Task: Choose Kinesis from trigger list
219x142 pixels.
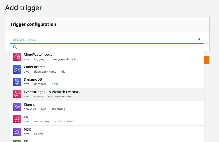Action: coord(107,107)
